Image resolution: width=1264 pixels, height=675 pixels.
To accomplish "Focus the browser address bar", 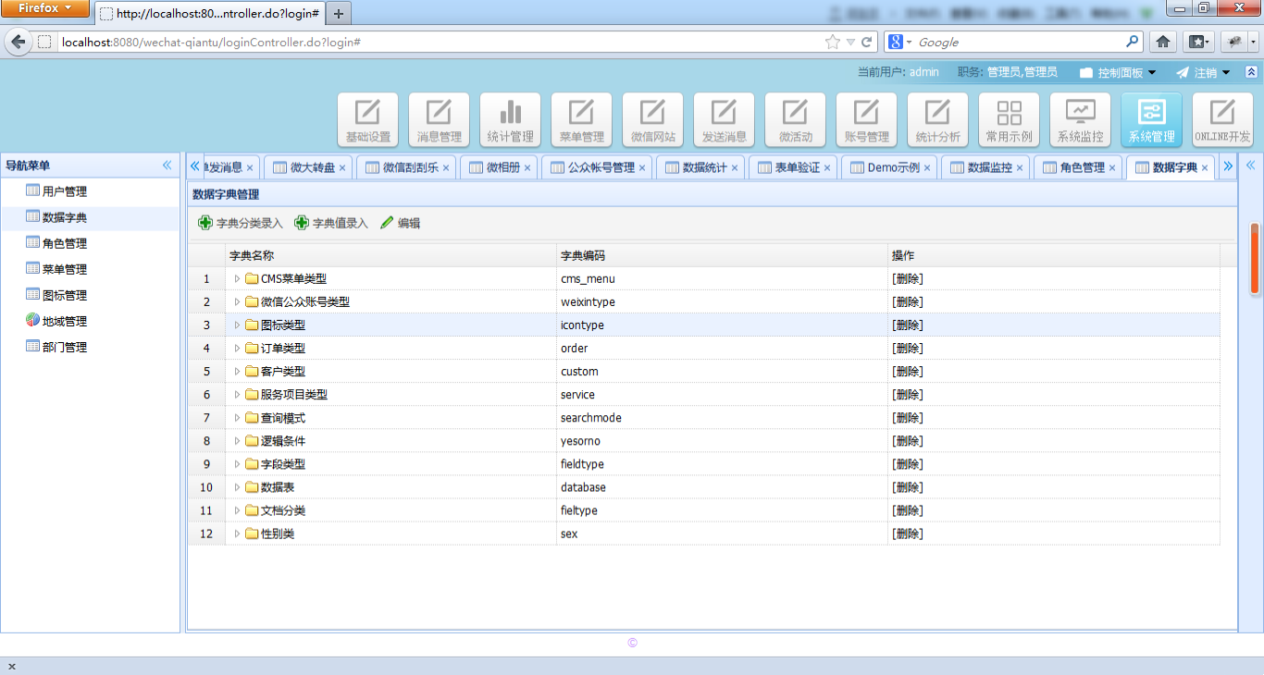I will point(440,43).
